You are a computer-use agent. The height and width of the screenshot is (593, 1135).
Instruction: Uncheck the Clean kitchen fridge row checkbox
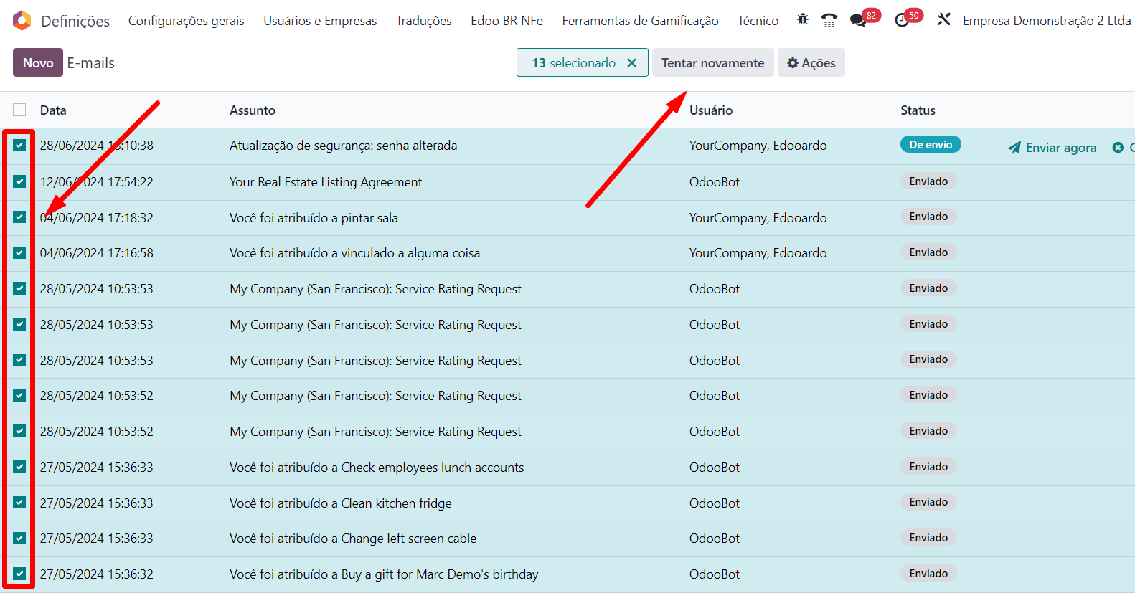(19, 503)
